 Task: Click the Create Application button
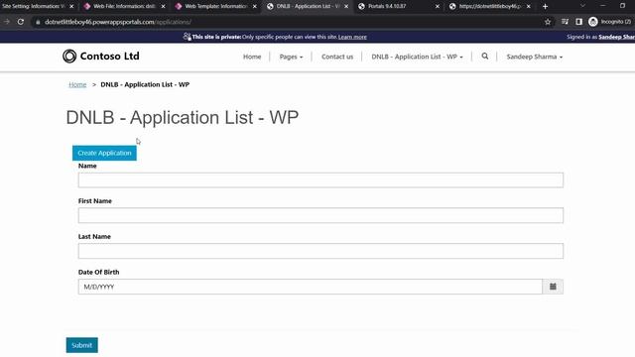(x=104, y=153)
